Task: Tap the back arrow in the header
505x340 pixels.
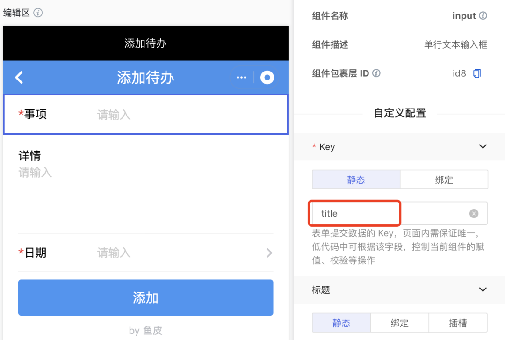Action: [19, 77]
